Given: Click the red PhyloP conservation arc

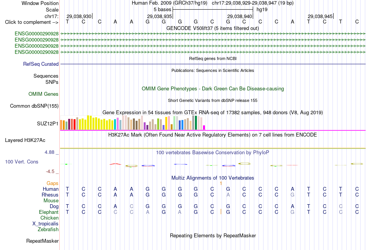Looking at the screenshot, I should click(115, 164).
